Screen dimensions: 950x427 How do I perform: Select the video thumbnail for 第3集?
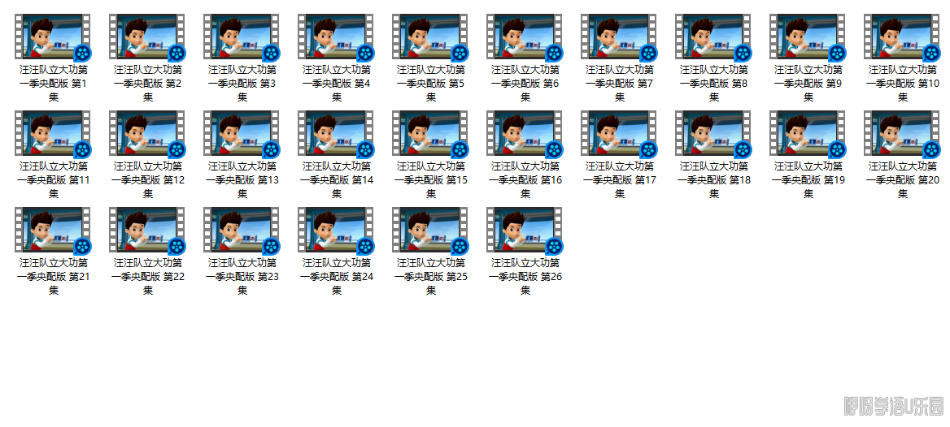(x=242, y=37)
